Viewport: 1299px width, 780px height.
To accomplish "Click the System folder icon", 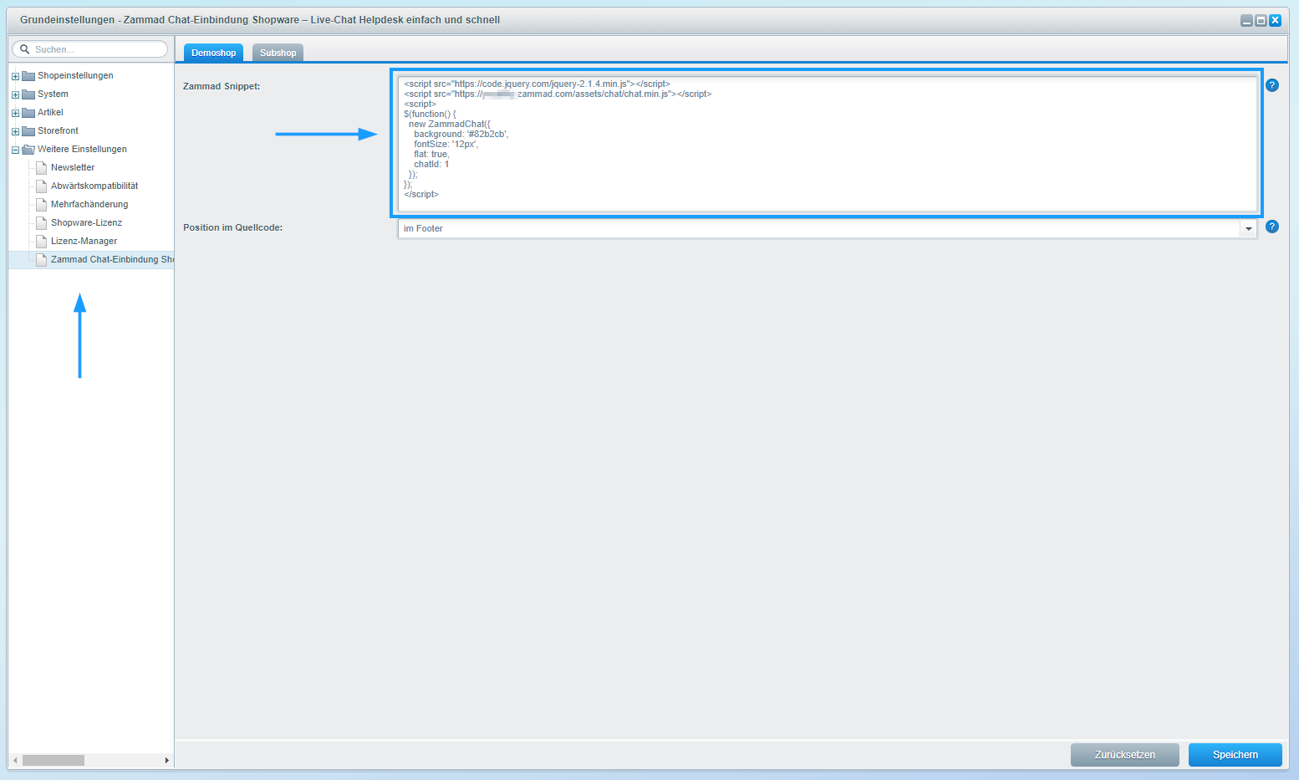I will (x=28, y=94).
